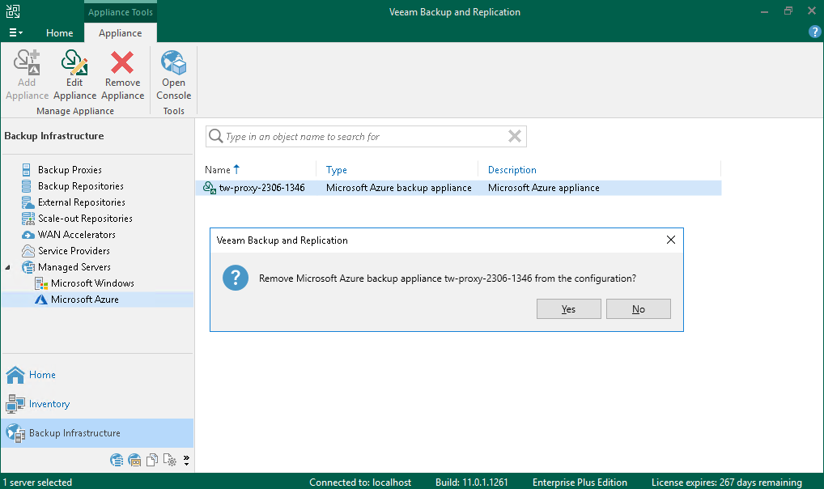
Task: Click the Microsoft Azure logo icon
Action: (41, 300)
